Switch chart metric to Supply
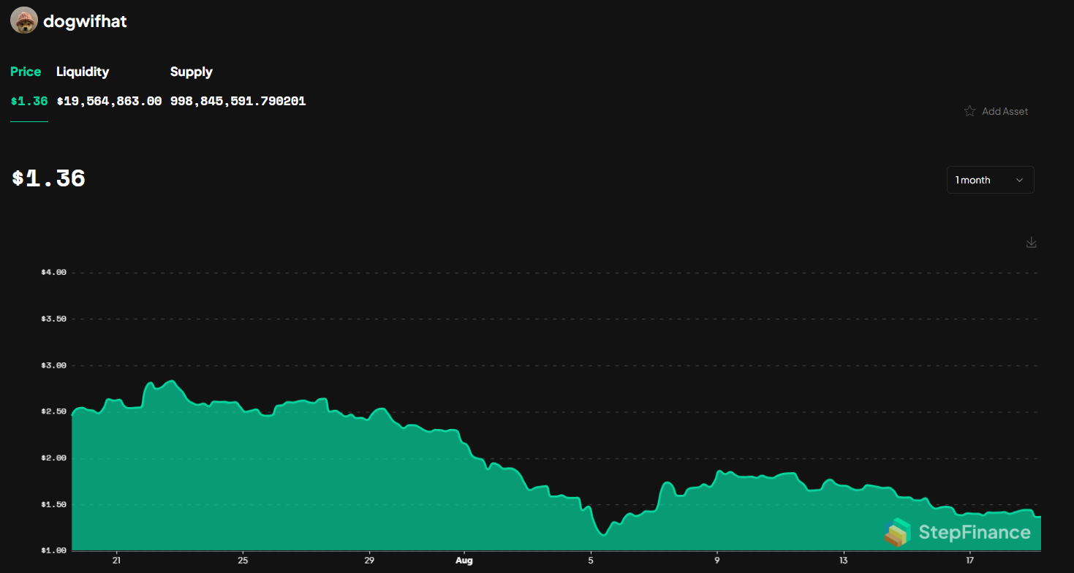 pyautogui.click(x=191, y=72)
